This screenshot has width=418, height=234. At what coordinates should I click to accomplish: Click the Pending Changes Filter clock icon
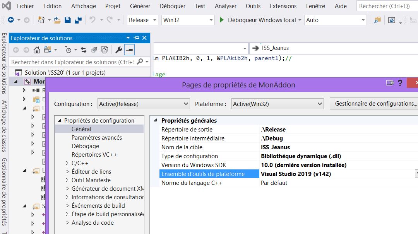click(x=68, y=50)
